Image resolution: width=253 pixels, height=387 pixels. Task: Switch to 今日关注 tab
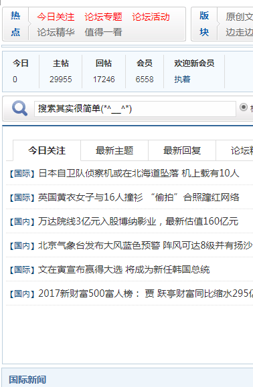tap(47, 150)
